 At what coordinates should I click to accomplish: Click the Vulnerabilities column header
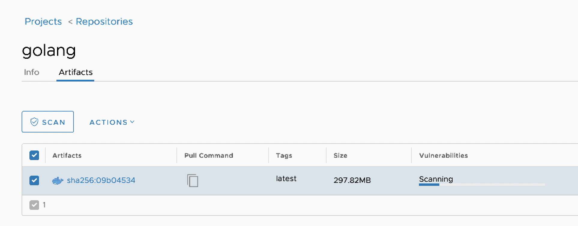443,156
